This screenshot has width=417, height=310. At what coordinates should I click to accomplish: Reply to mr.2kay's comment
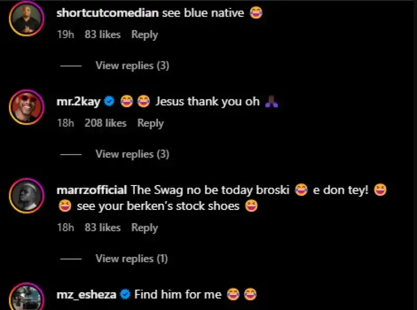[x=150, y=123]
